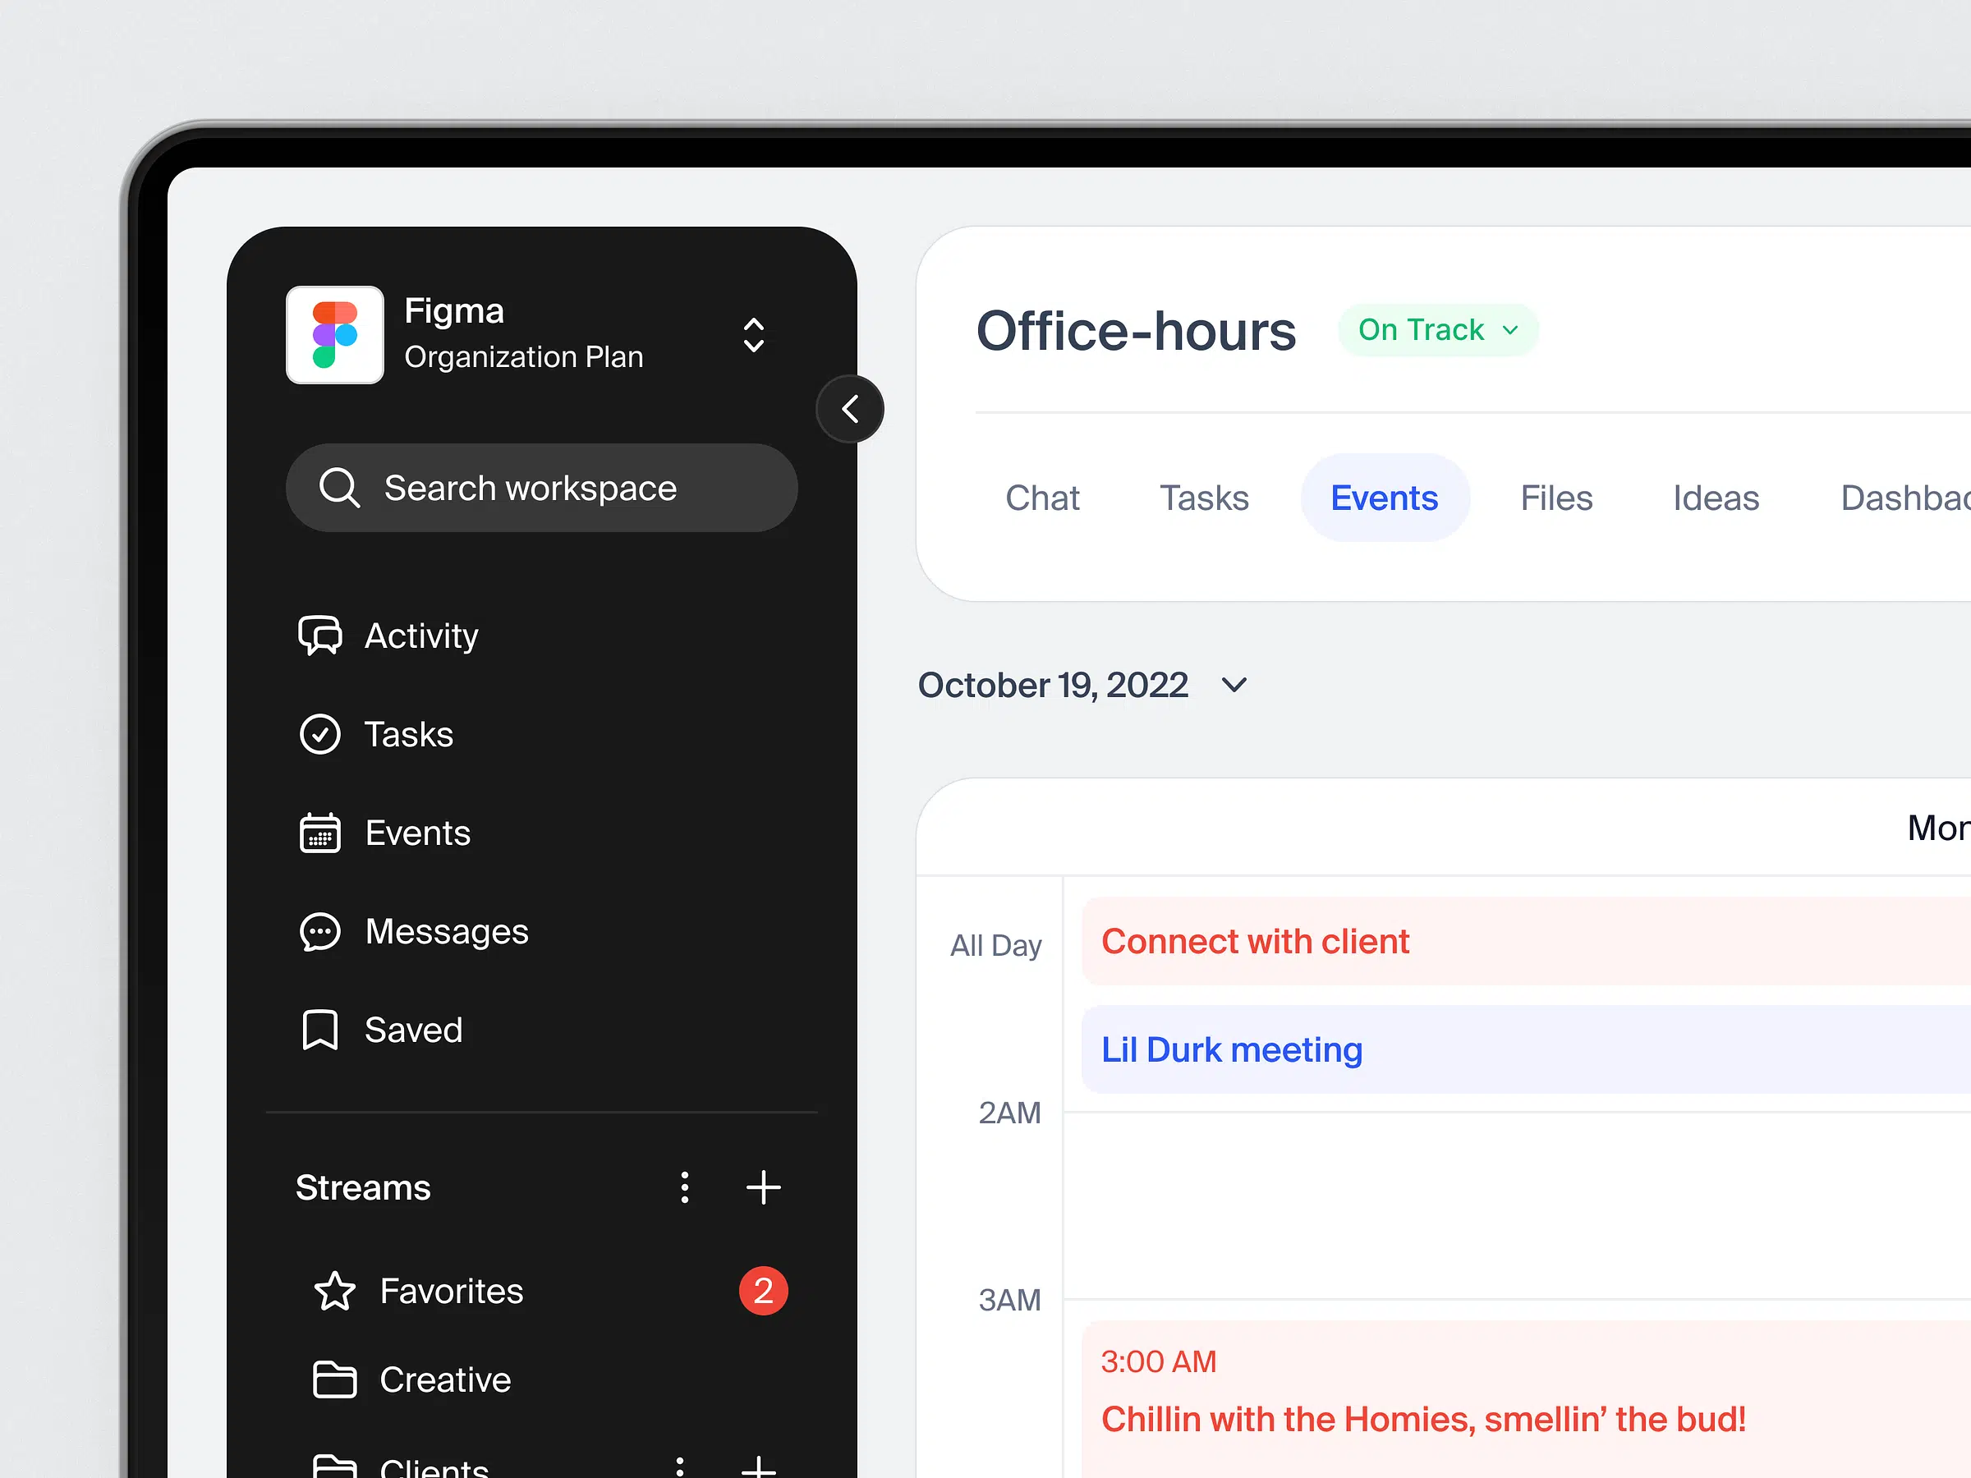Click the Favorites notification badge toggle
1971x1478 pixels.
762,1288
